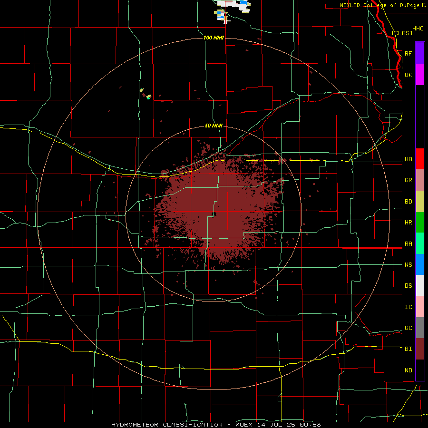Click the "HR" legend label
The height and width of the screenshot is (428, 428).
[408, 223]
